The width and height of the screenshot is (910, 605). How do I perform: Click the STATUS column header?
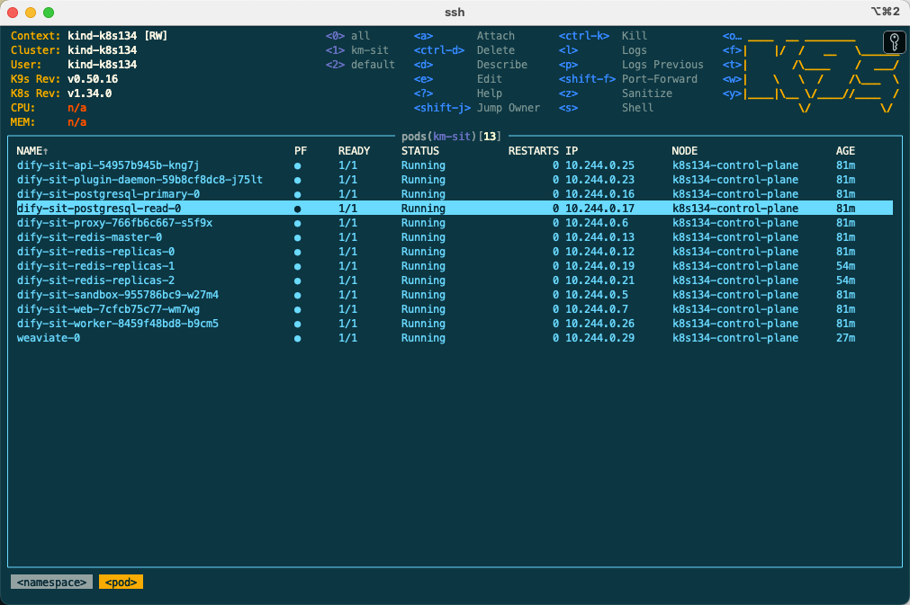[x=420, y=151]
